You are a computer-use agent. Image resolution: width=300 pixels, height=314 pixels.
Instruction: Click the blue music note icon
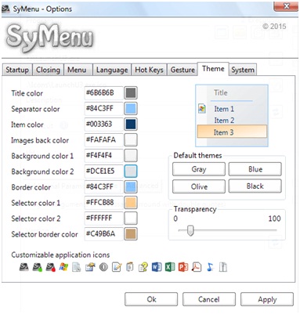click(210, 267)
